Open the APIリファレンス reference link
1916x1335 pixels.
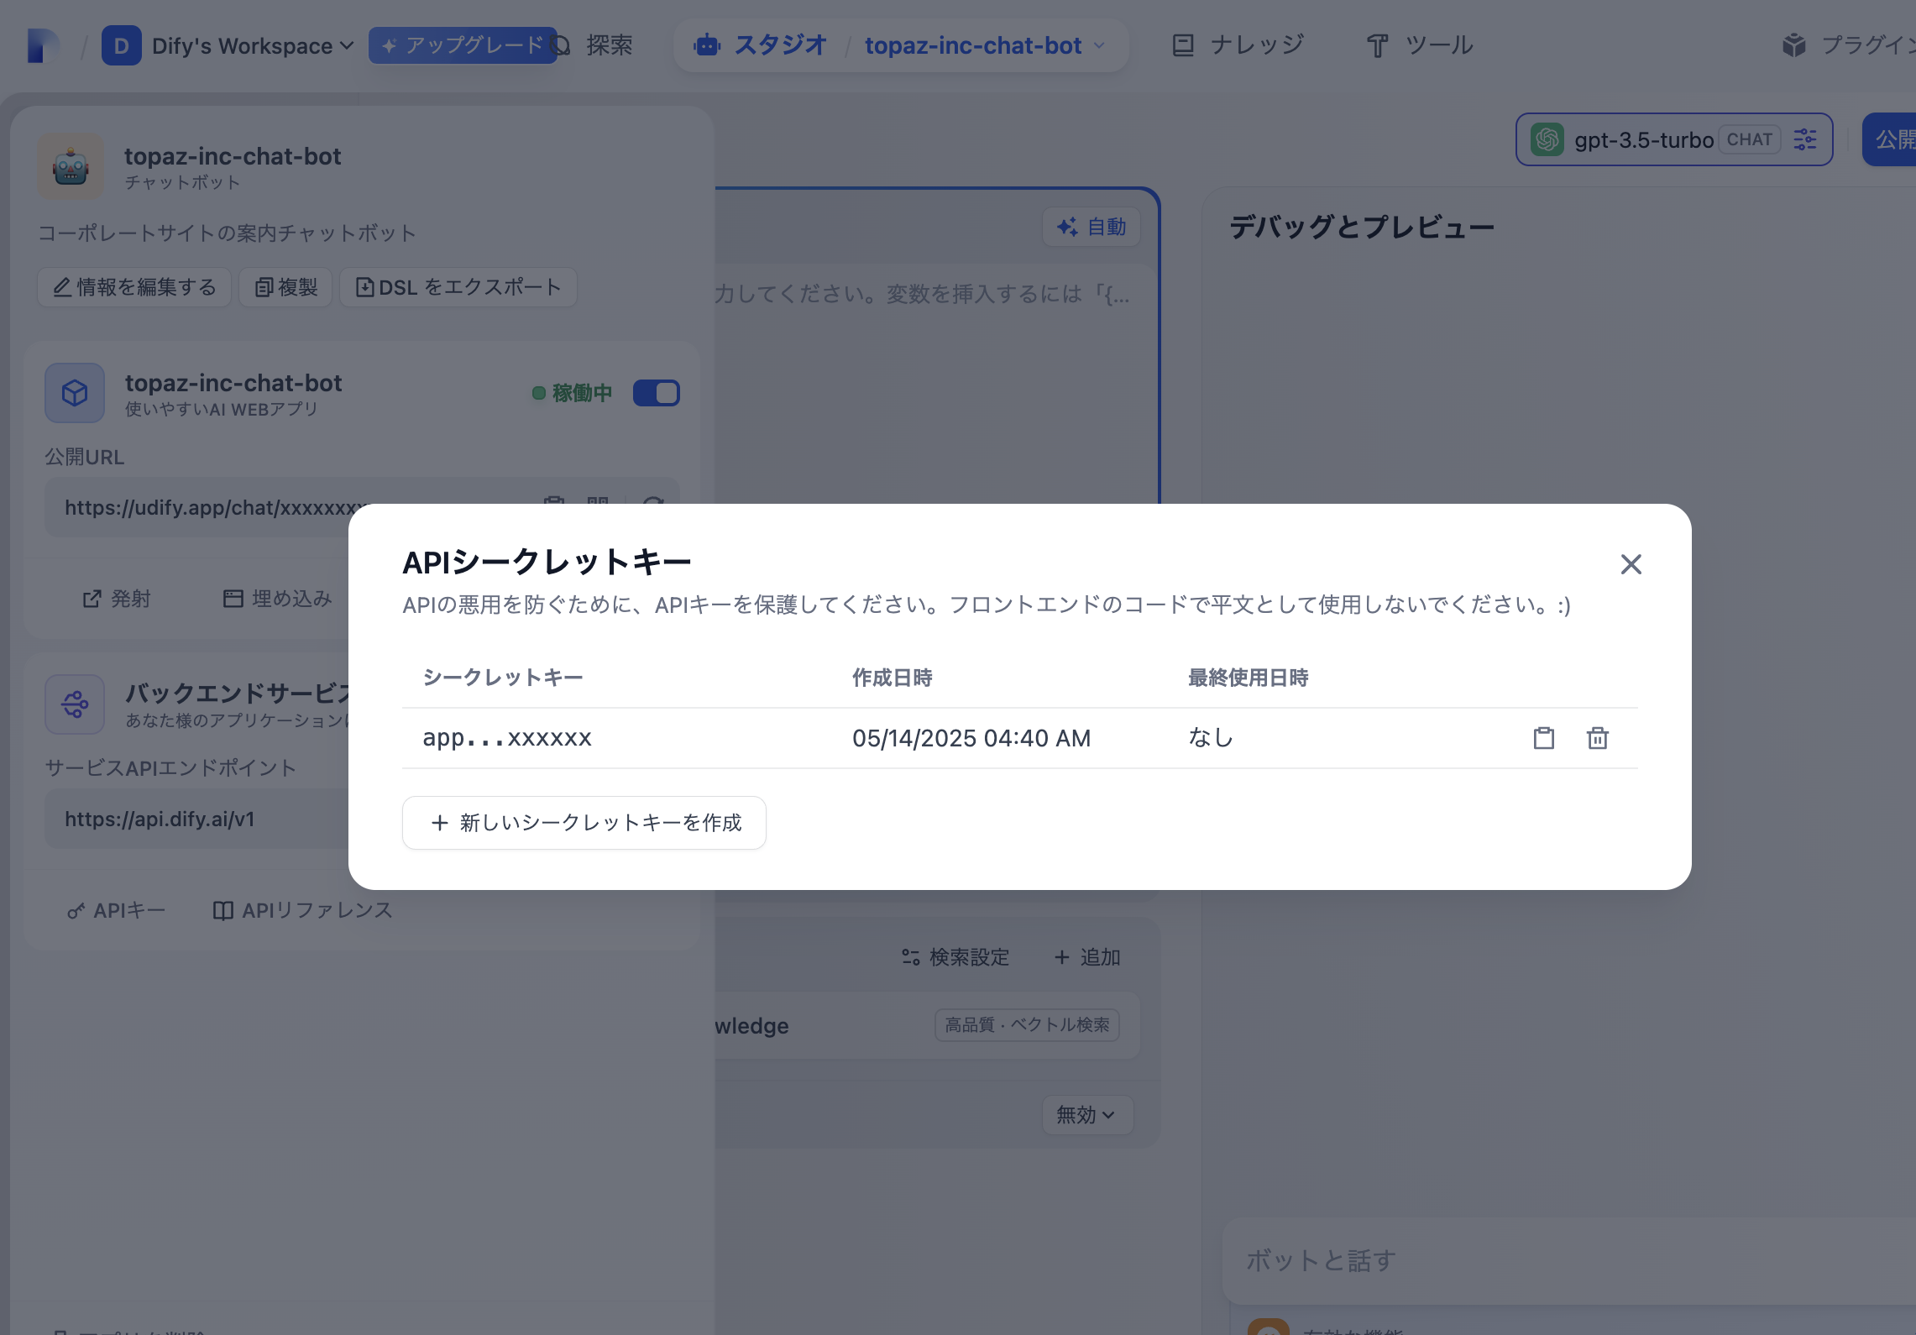tap(303, 911)
